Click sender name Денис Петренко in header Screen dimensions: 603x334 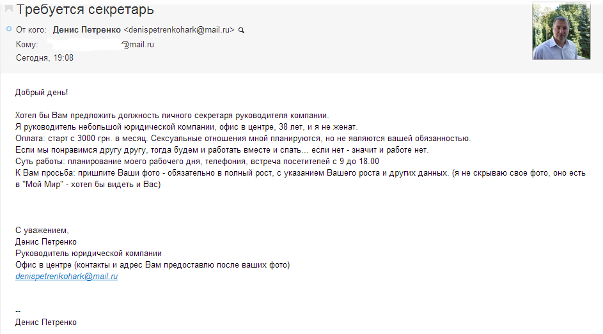point(86,30)
